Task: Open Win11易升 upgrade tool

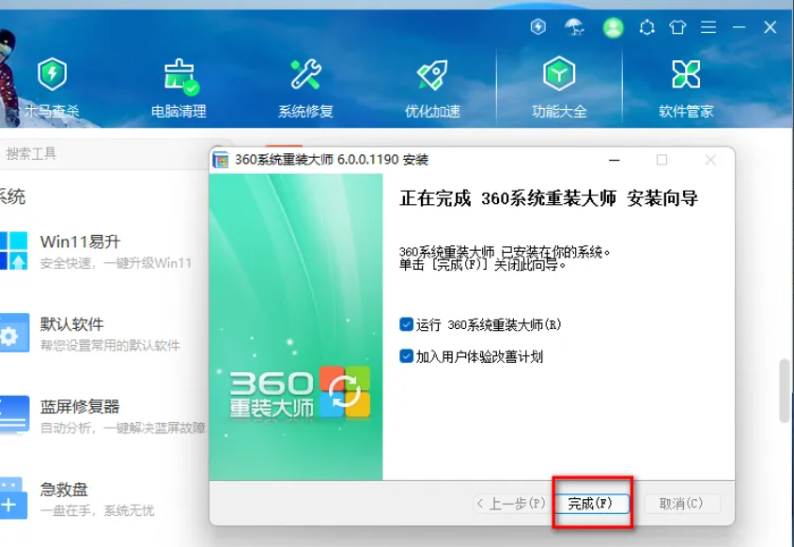Action: pyautogui.click(x=80, y=242)
